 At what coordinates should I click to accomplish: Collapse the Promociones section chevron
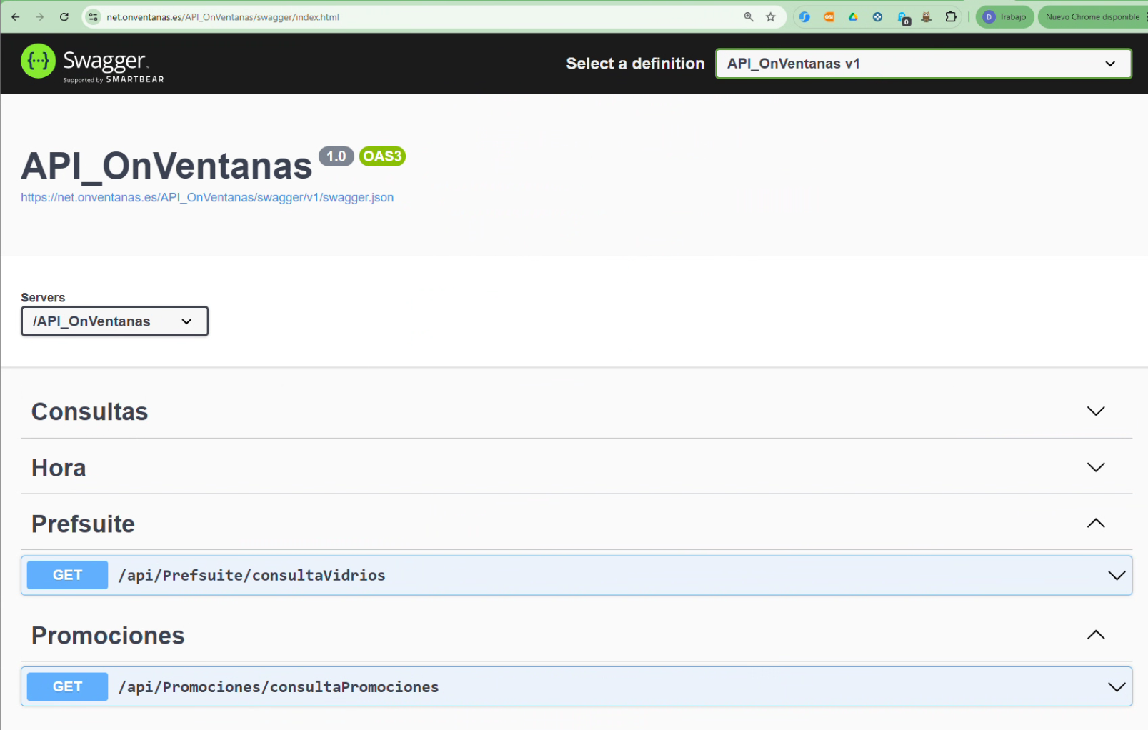coord(1095,635)
